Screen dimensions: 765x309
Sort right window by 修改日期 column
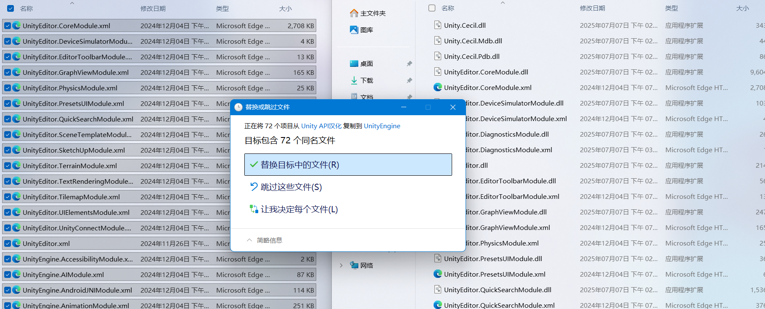point(593,8)
